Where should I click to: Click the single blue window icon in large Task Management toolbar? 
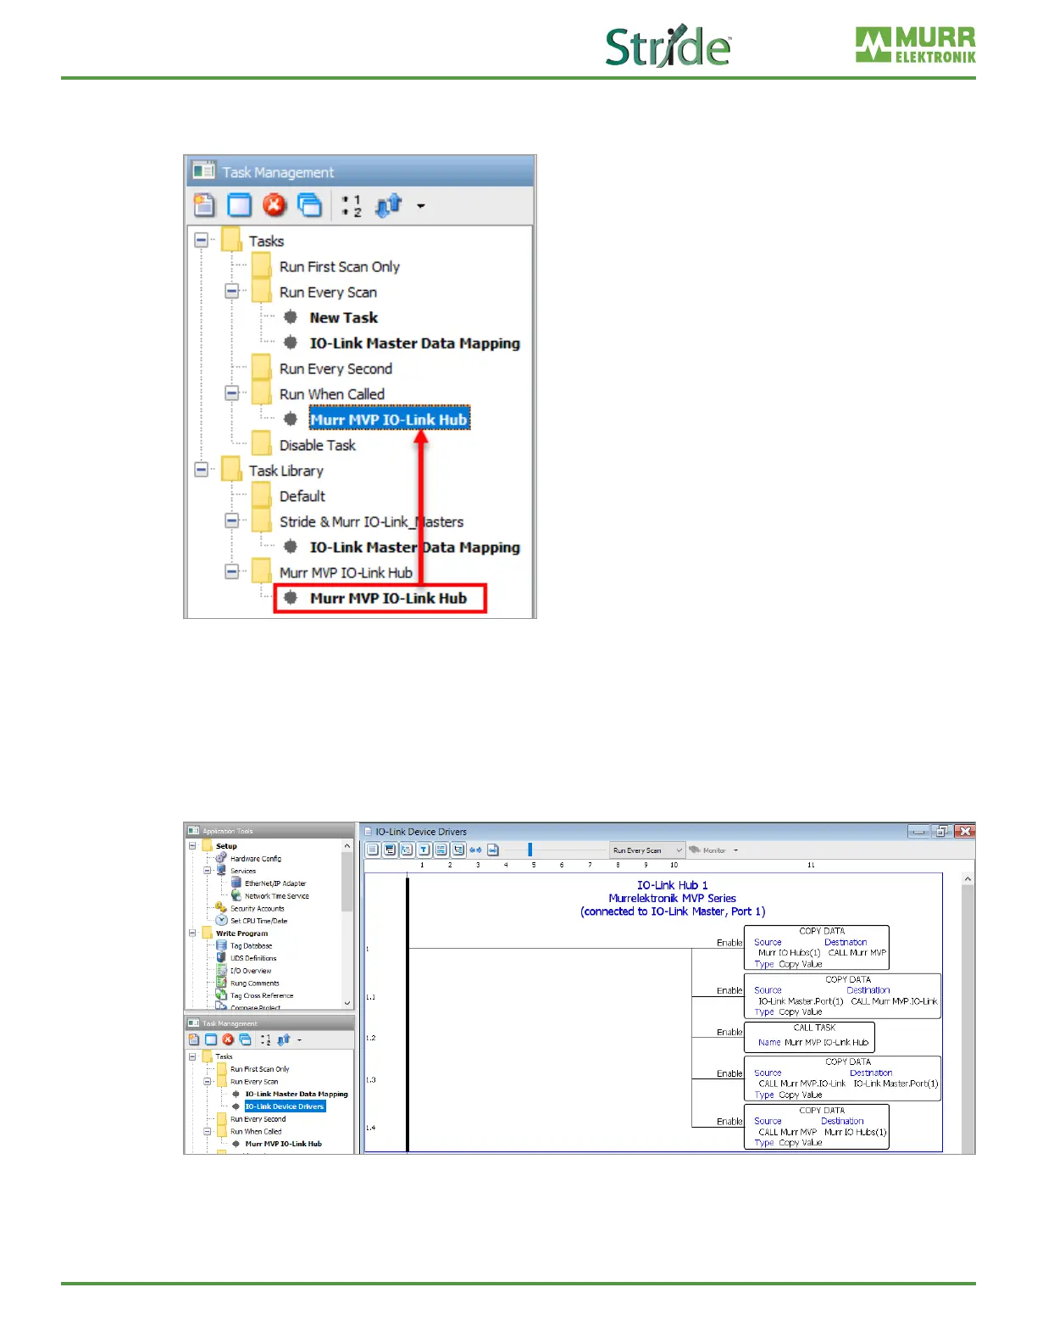click(x=240, y=205)
